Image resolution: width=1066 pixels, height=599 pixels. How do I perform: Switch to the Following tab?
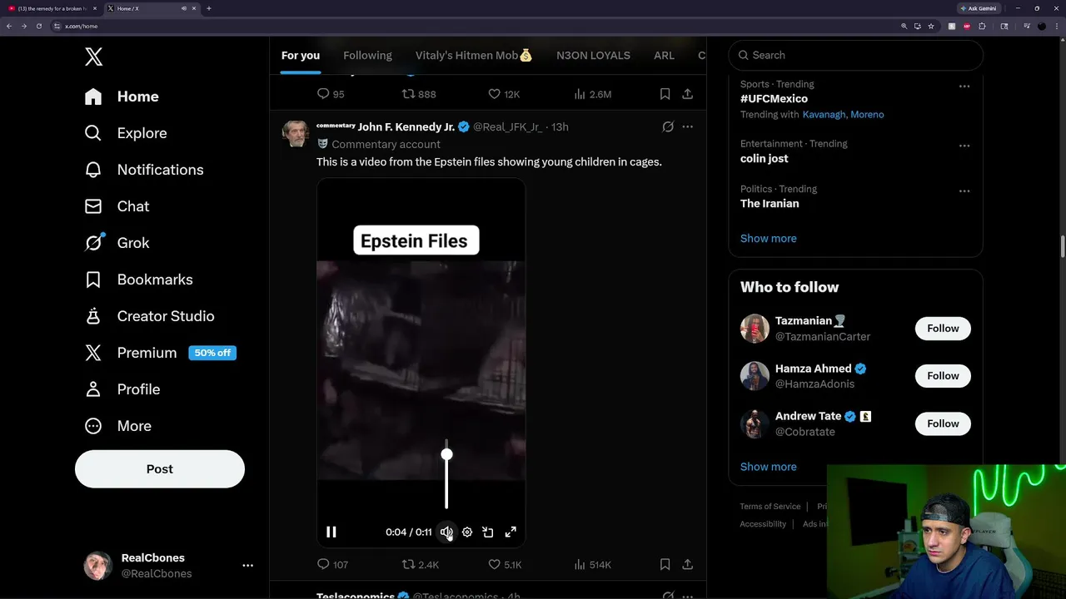point(367,55)
